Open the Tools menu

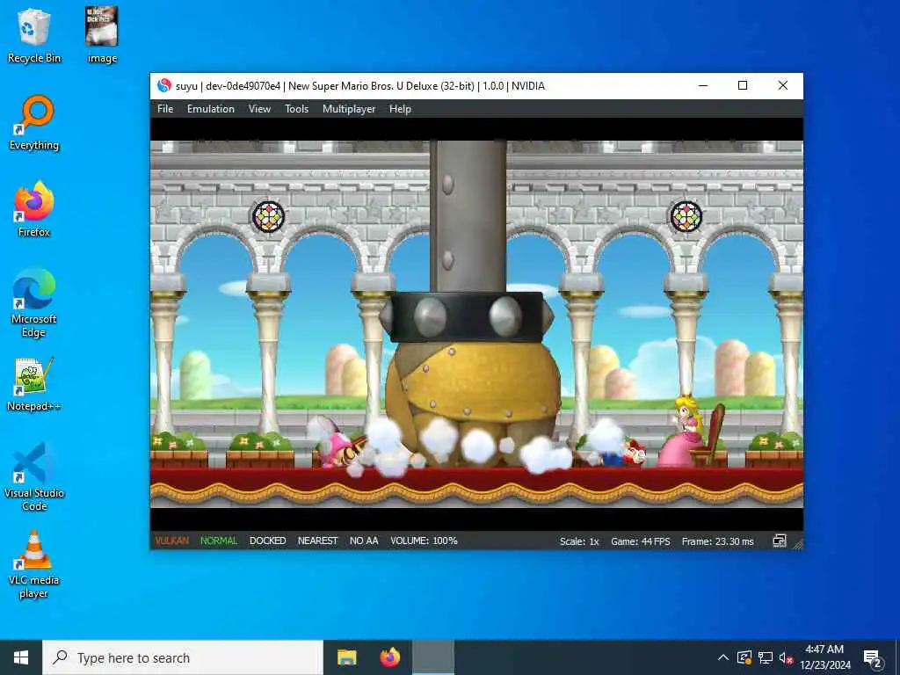297,108
